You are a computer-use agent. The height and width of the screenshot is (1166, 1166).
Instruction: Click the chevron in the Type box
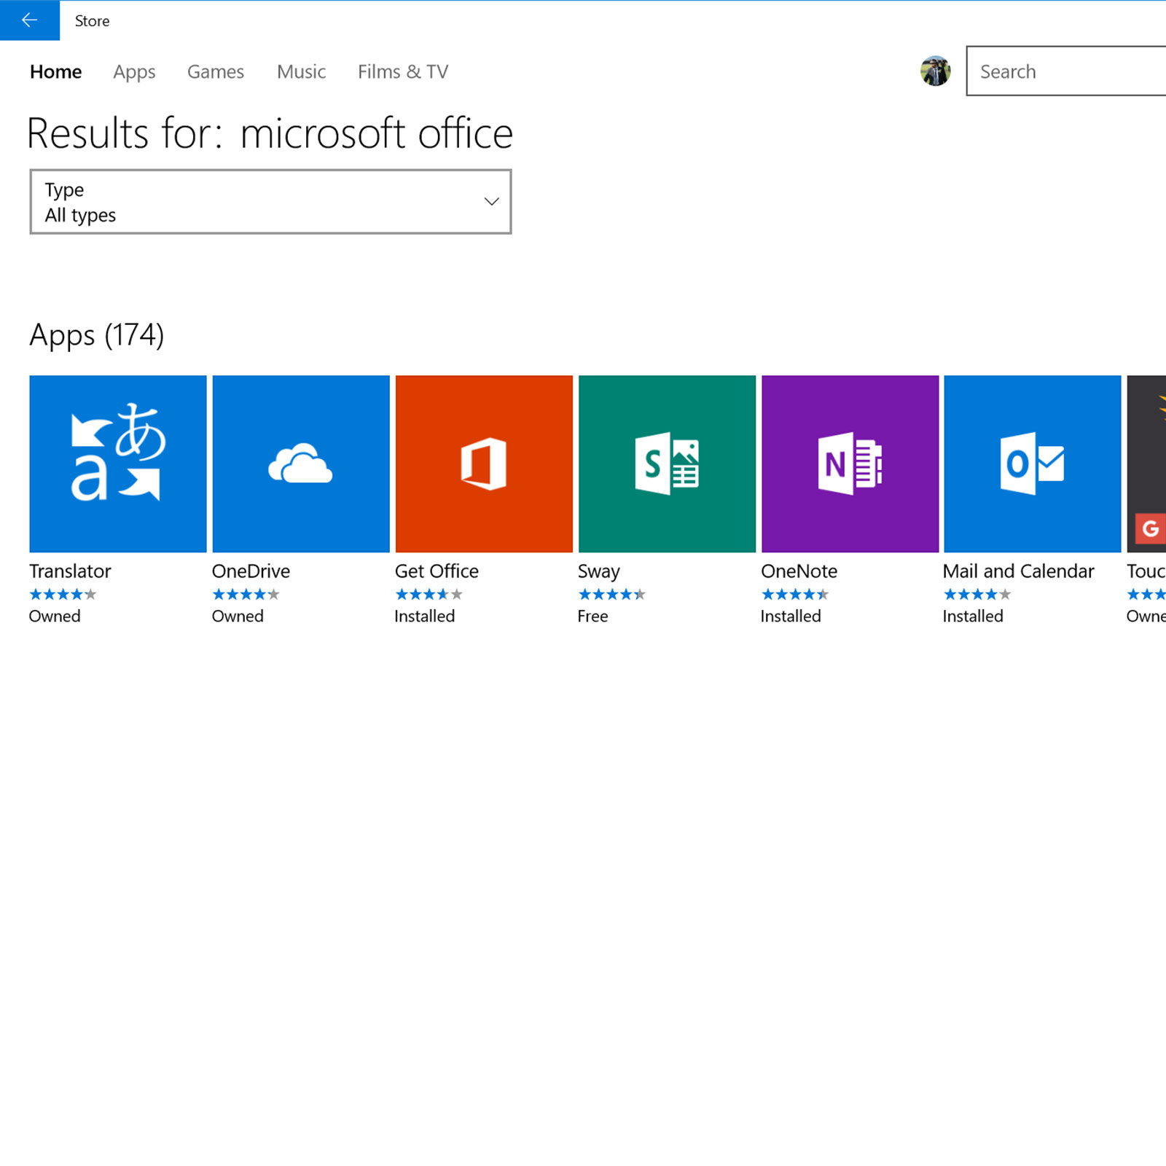coord(492,202)
